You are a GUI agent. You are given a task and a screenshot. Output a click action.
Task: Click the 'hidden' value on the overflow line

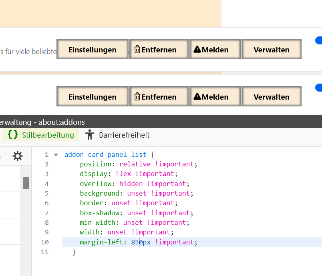pyautogui.click(x=131, y=184)
